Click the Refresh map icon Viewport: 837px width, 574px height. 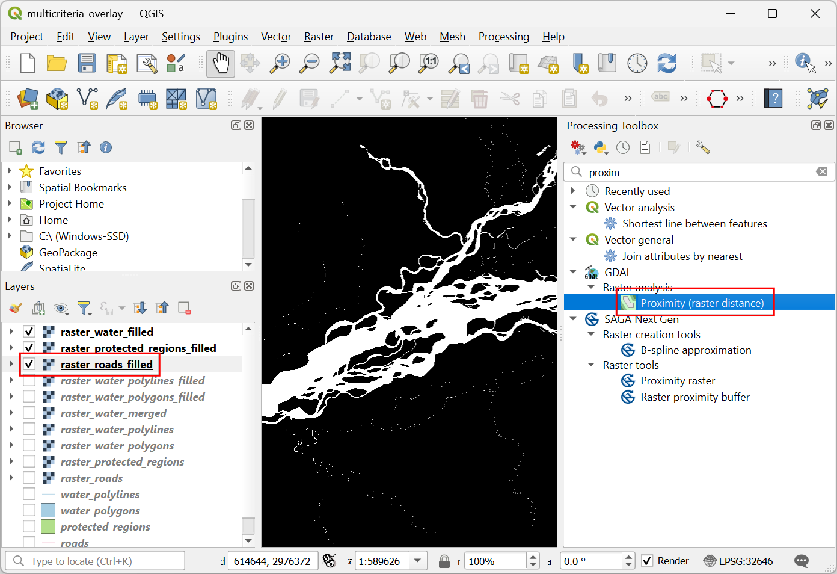pos(667,63)
